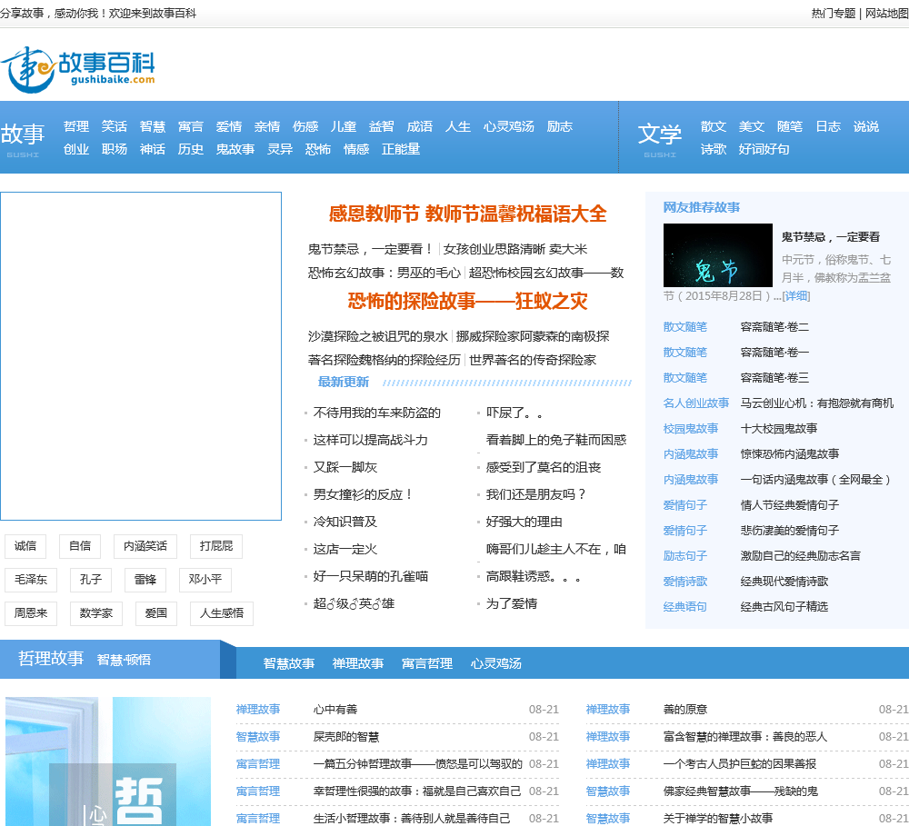Image resolution: width=909 pixels, height=826 pixels.
Task: Open headline 感恩教师节 教师节温馨祝福语大全
Action: [x=467, y=214]
